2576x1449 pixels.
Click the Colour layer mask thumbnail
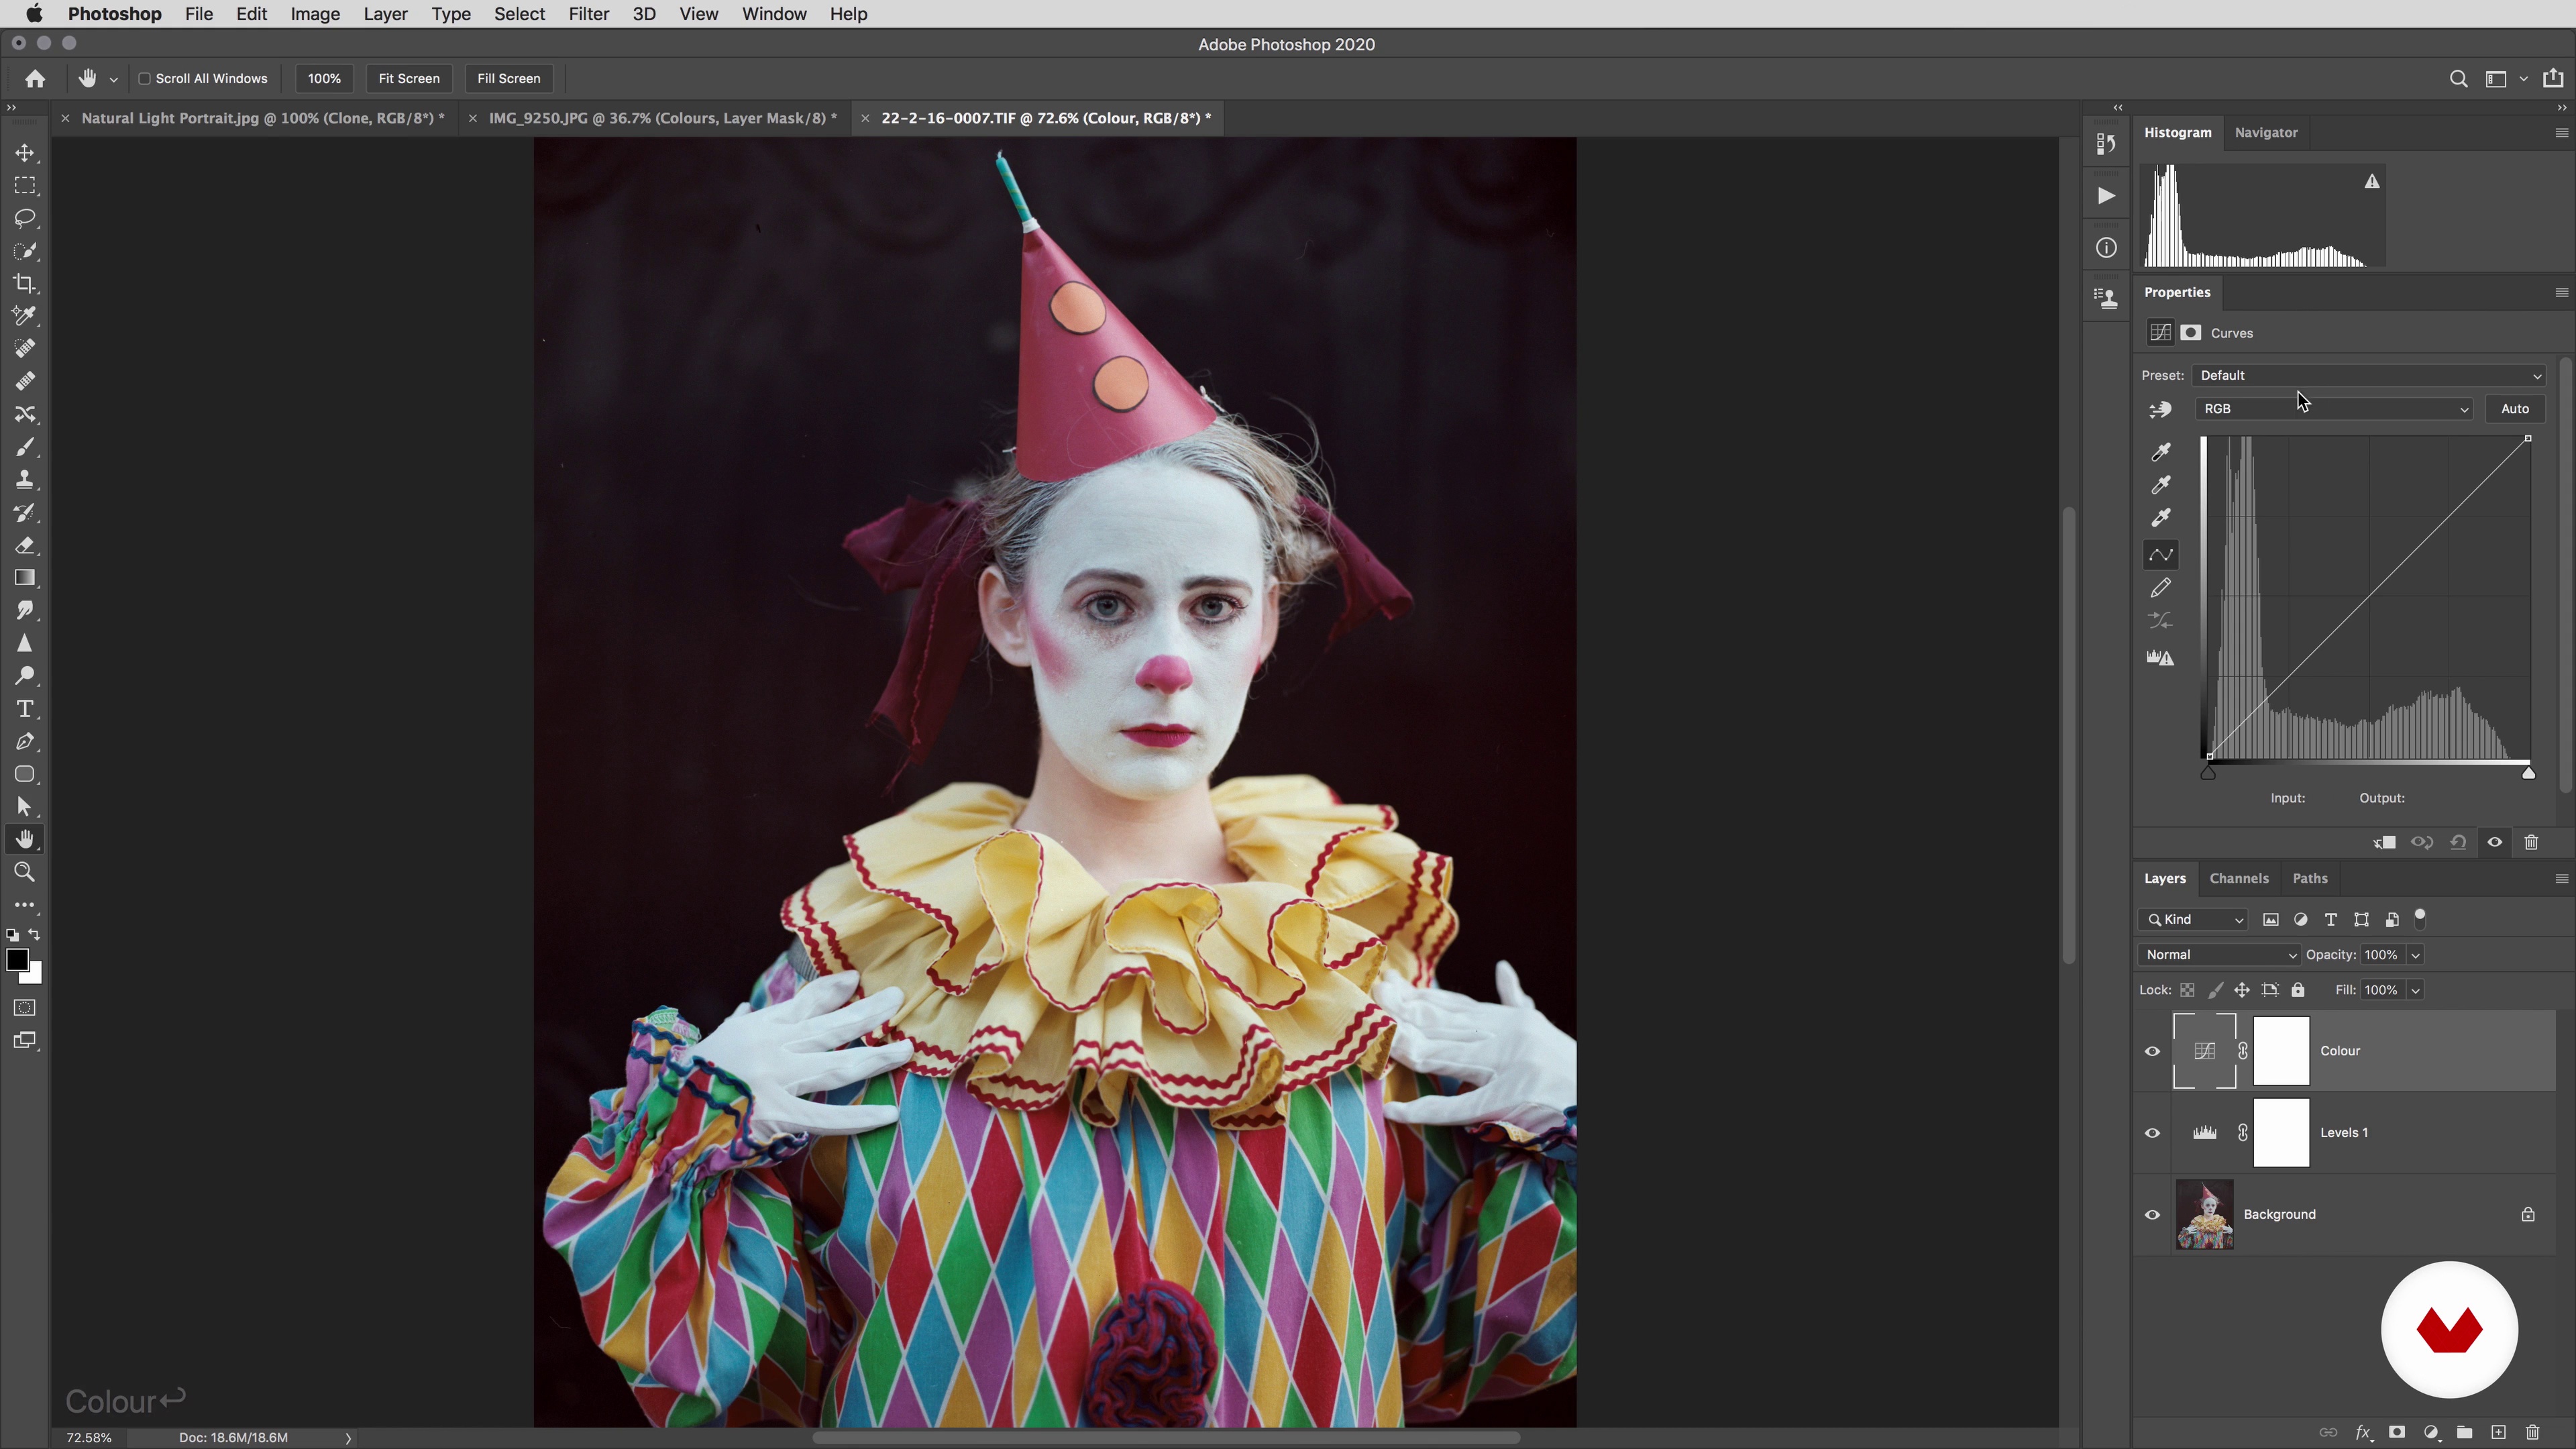click(2280, 1051)
